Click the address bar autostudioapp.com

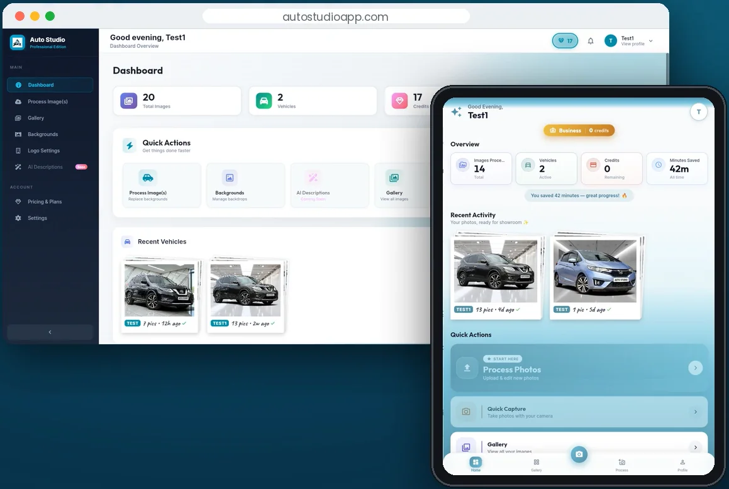(x=336, y=17)
